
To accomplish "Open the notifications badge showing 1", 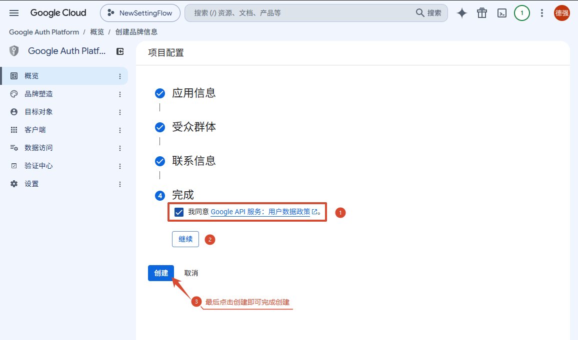I will coord(522,13).
